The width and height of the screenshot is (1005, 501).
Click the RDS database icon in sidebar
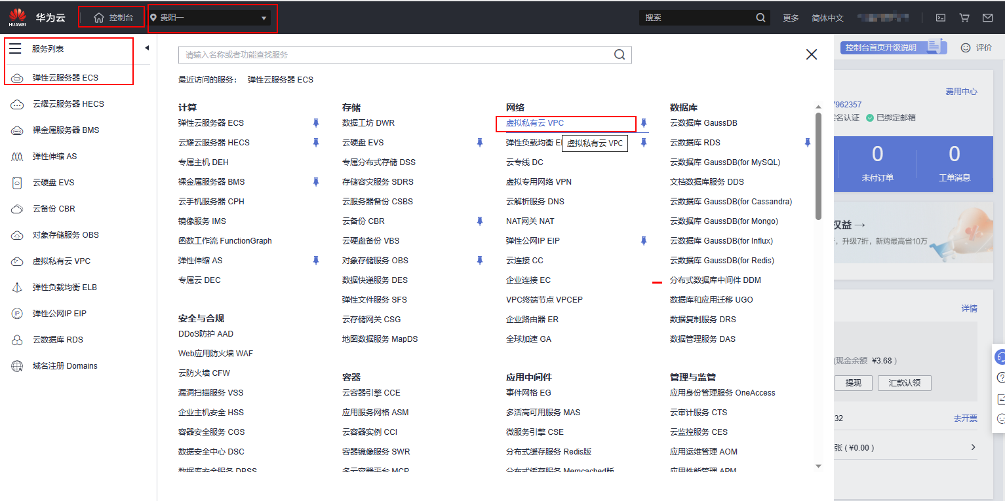[17, 340]
